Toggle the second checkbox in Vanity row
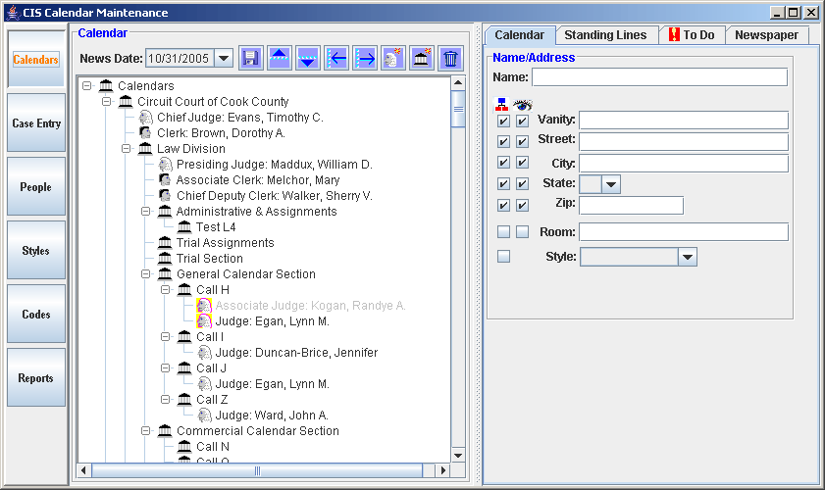Image resolution: width=825 pixels, height=490 pixels. [522, 122]
